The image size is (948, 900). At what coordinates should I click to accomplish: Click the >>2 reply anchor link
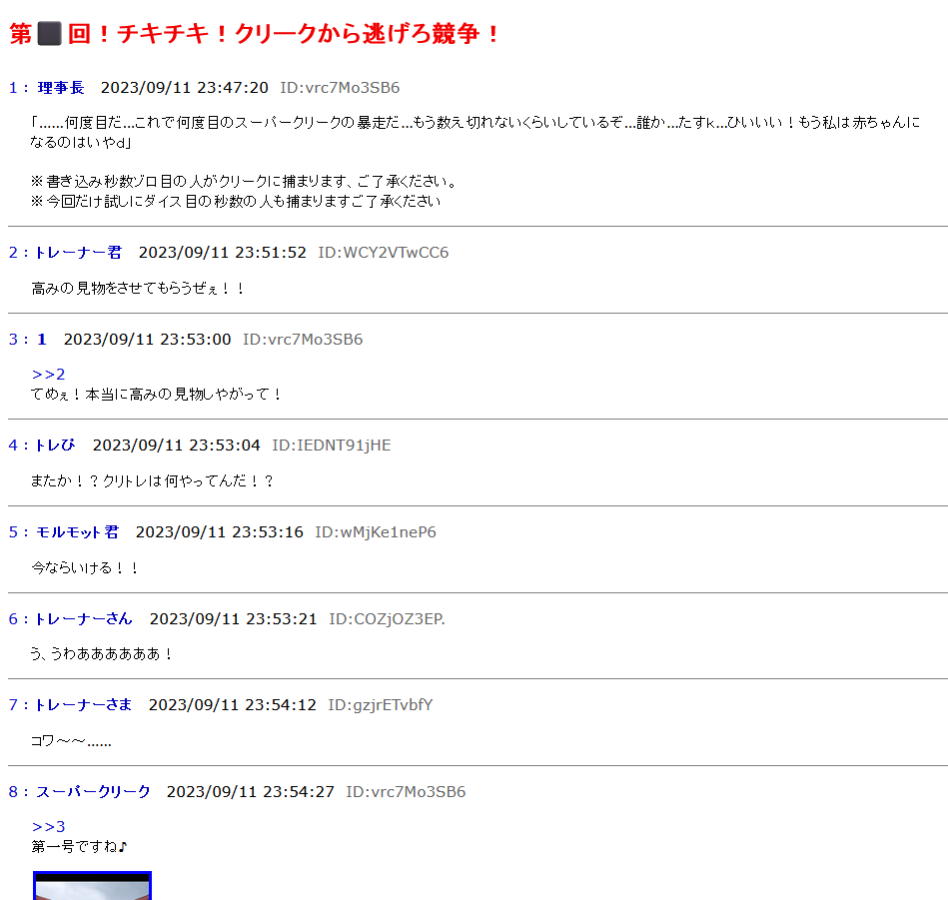point(48,374)
